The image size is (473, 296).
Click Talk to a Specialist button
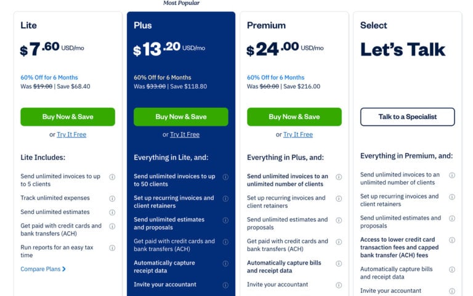coord(408,117)
